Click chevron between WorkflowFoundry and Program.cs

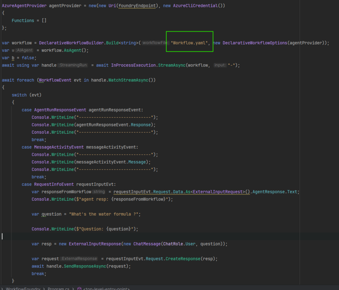pyautogui.click(x=44, y=288)
